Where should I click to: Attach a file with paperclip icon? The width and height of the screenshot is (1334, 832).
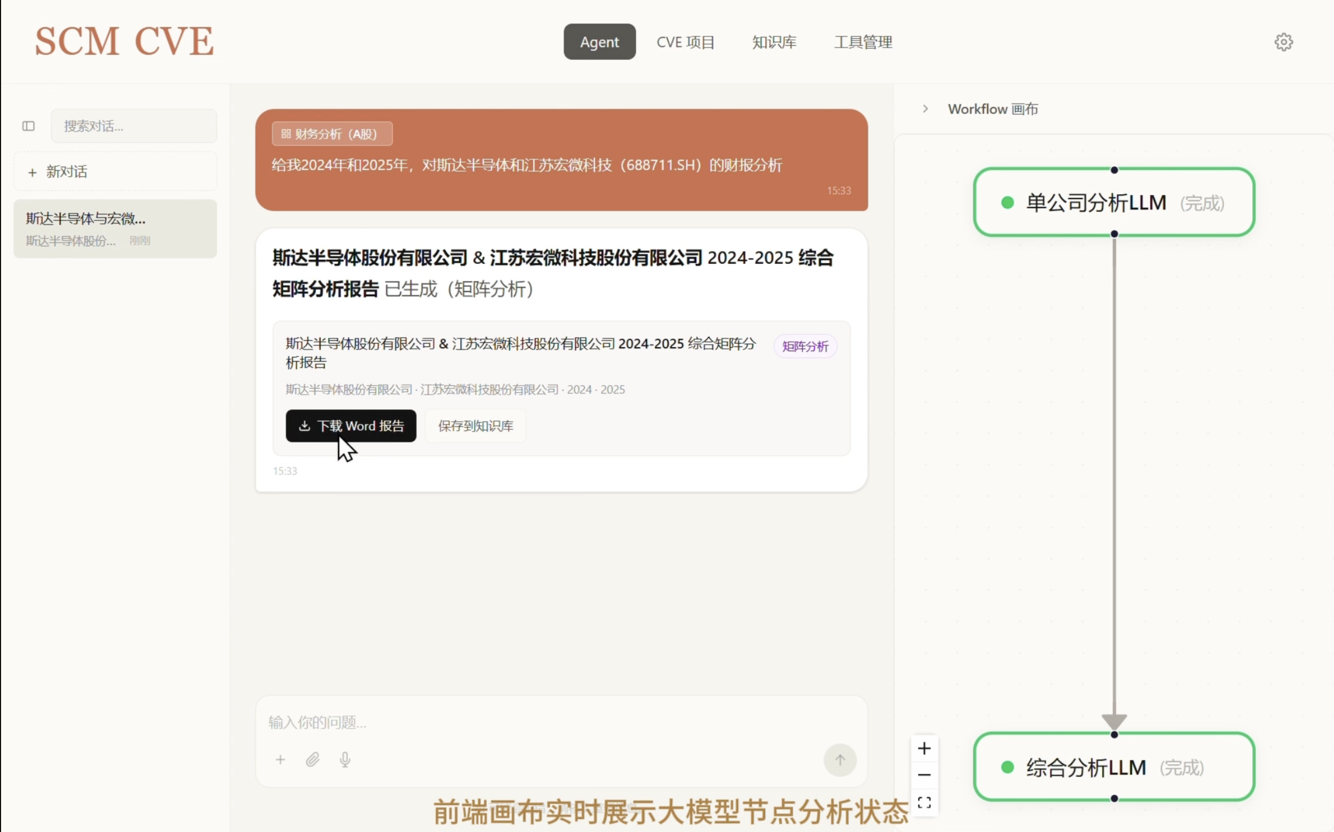312,760
